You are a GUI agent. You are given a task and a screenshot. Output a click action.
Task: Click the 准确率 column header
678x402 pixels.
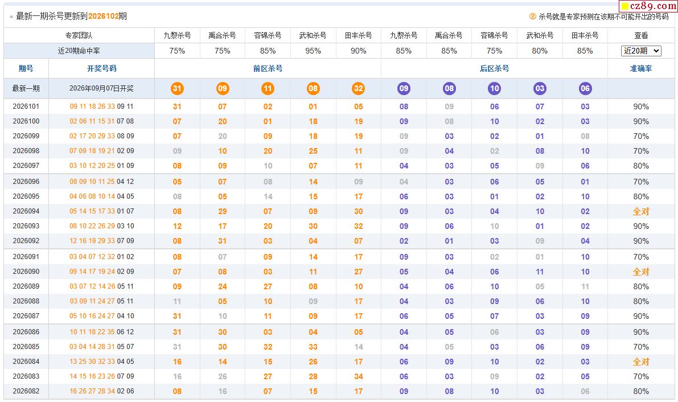(x=641, y=68)
